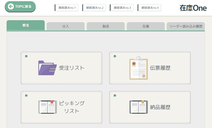Go to the 在庫 tab

(146, 26)
